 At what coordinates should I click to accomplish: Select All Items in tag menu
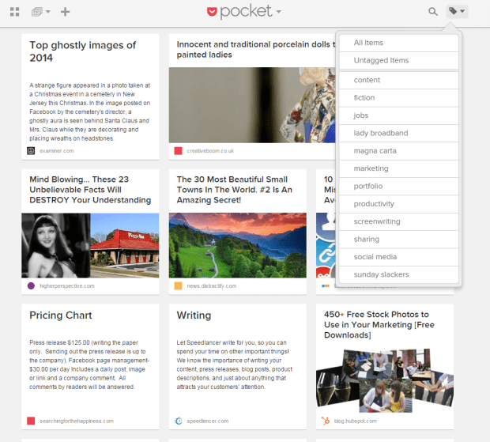pyautogui.click(x=368, y=43)
